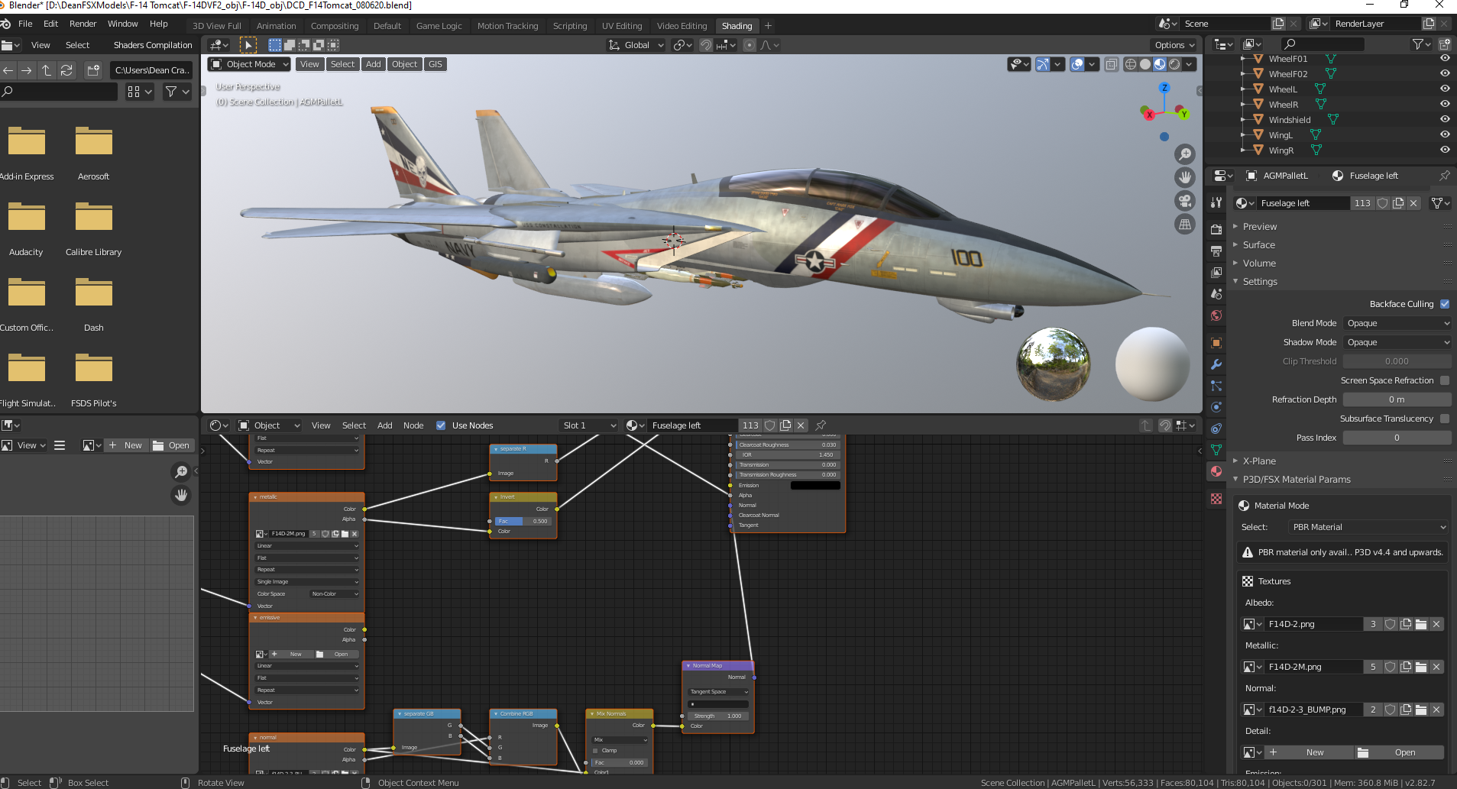Uncheck Use Nodes in node editor
Image resolution: width=1457 pixels, height=789 pixels.
441,425
